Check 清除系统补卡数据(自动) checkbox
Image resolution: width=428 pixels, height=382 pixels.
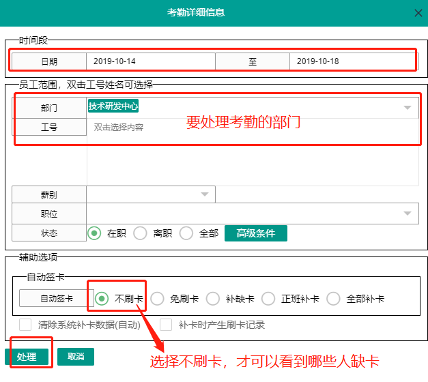tap(25, 325)
